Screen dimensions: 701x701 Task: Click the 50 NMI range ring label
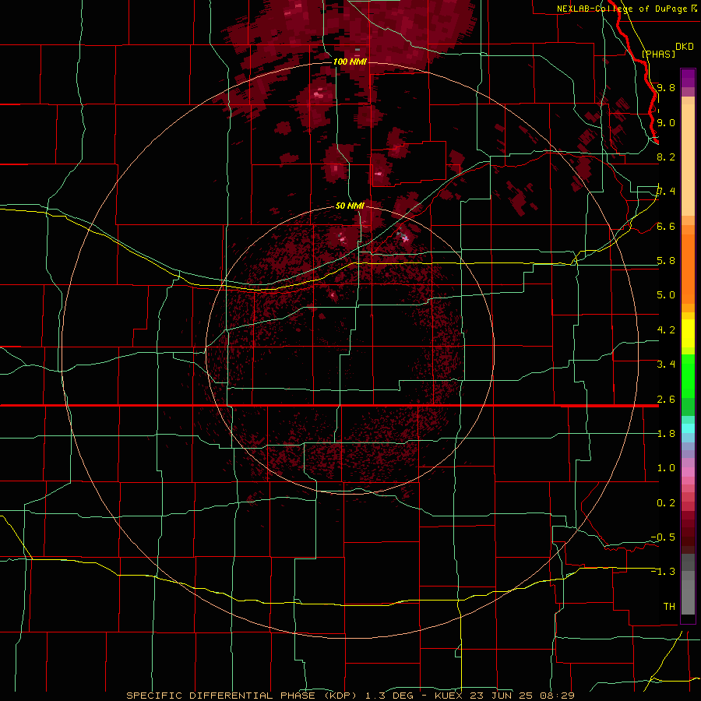click(350, 206)
